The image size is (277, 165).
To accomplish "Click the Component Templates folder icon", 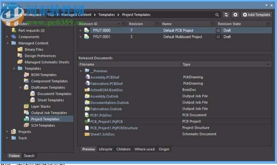I will 26,81.
